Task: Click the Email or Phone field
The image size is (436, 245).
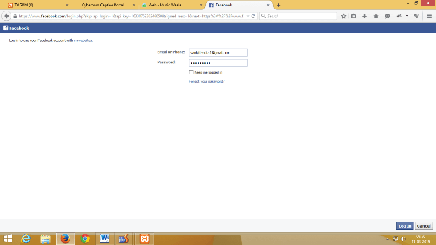Action: (x=218, y=52)
